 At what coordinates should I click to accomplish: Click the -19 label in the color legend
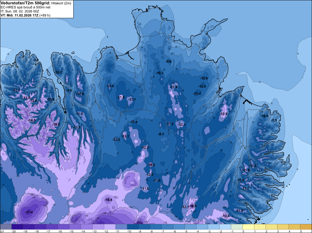25,231
